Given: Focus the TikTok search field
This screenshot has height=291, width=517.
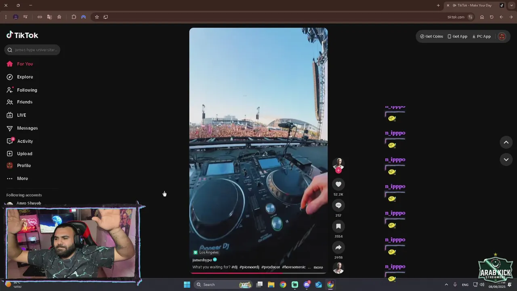Looking at the screenshot, I should pyautogui.click(x=32, y=50).
